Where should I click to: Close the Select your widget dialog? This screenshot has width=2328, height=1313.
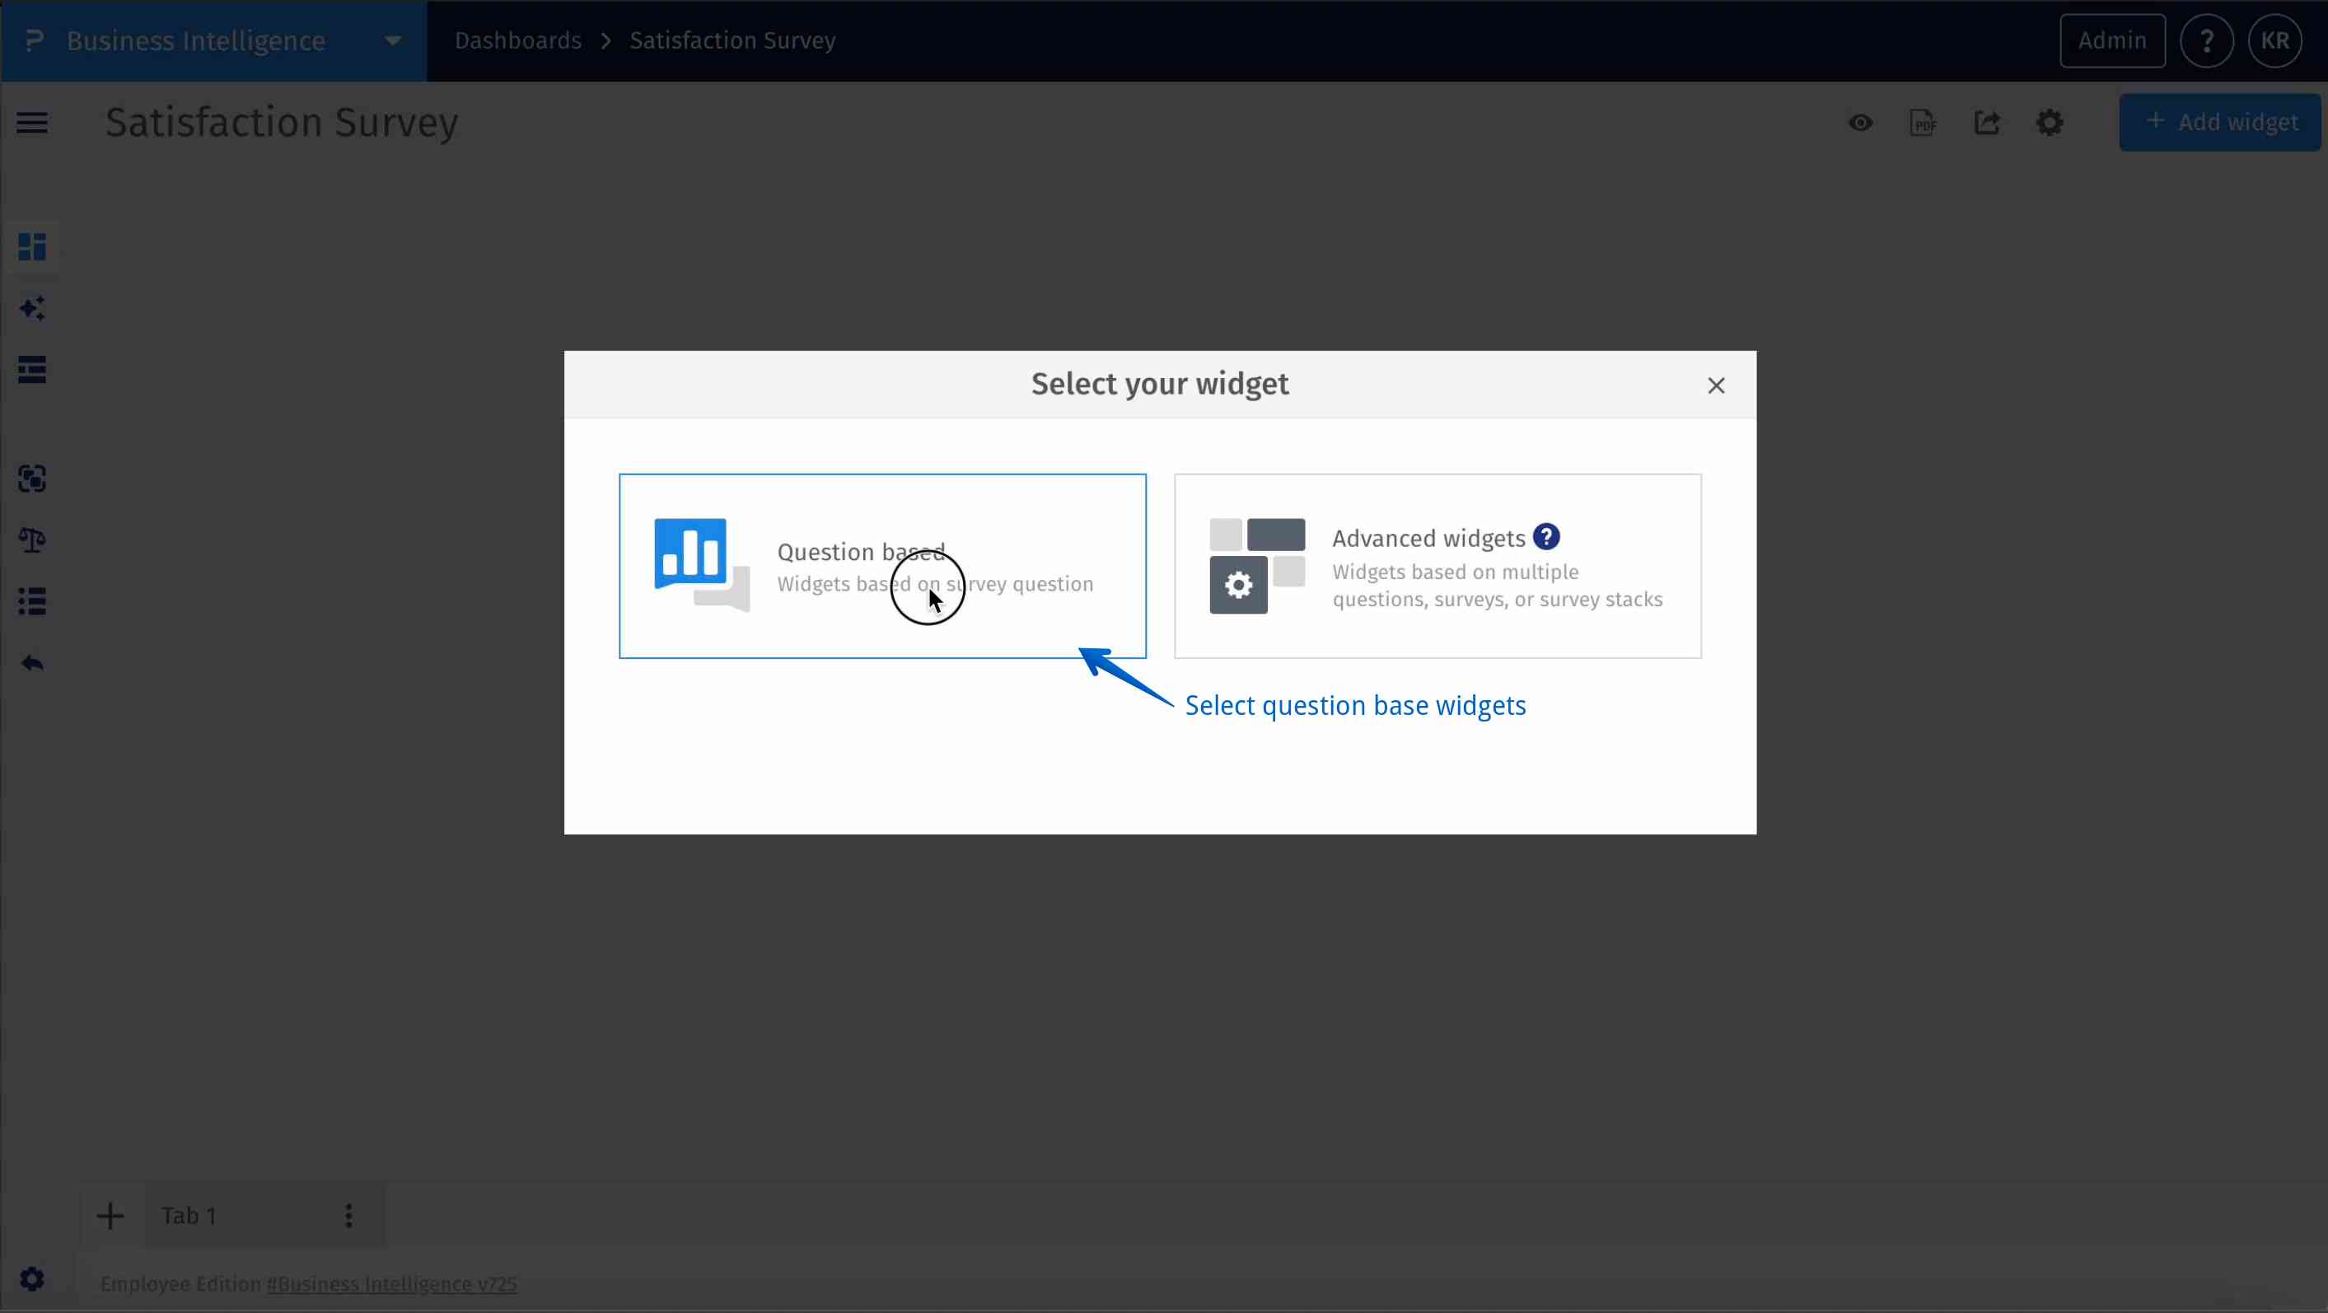coord(1715,385)
